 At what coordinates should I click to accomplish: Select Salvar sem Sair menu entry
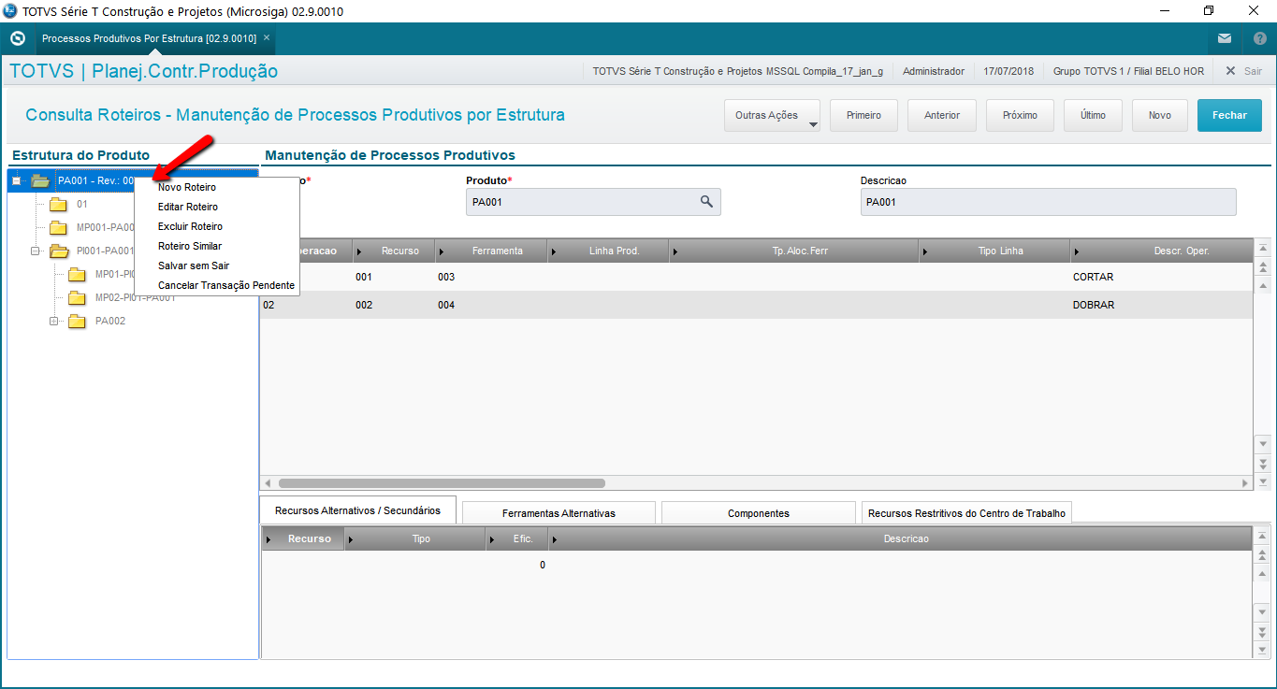194,266
